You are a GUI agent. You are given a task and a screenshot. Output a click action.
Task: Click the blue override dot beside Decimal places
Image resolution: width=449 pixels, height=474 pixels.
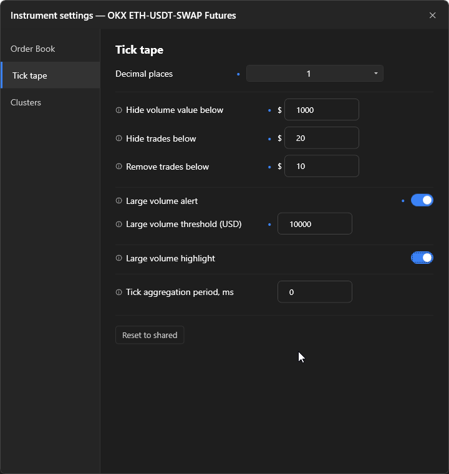tap(238, 74)
